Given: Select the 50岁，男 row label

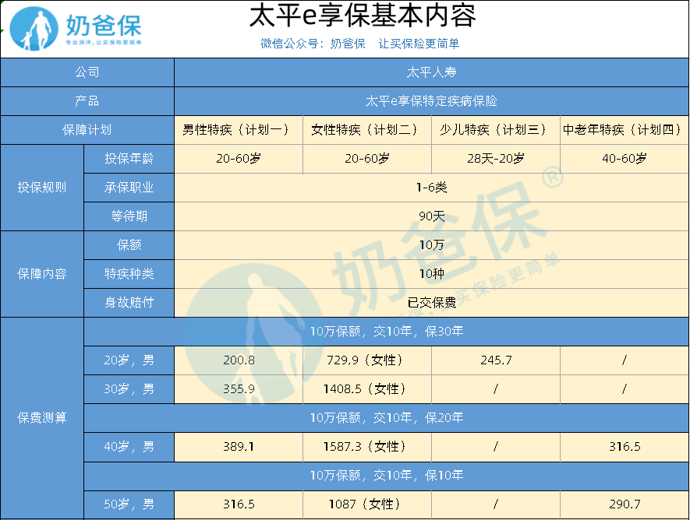Looking at the screenshot, I should point(129,504).
